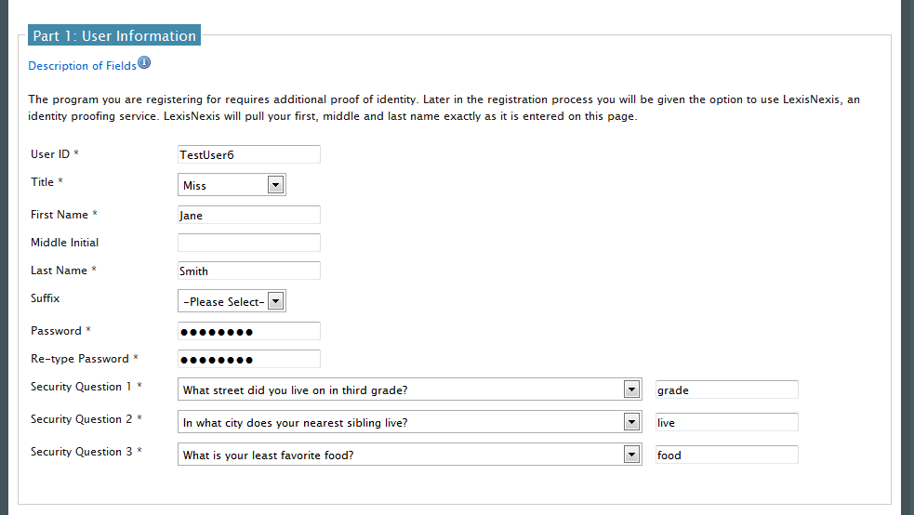Open the Security Question 3 dropdown
This screenshot has height=515, width=914.
tap(409, 455)
